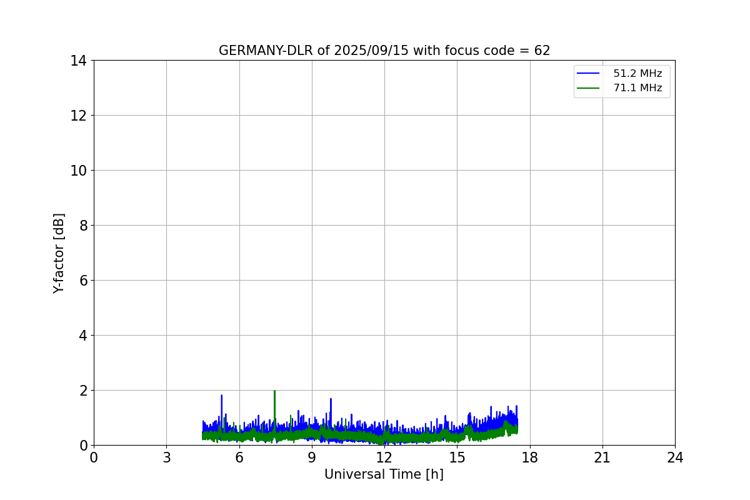Viewport: 750px width, 500px height.
Task: Click the x-axis tick label 15
Action: [457, 457]
